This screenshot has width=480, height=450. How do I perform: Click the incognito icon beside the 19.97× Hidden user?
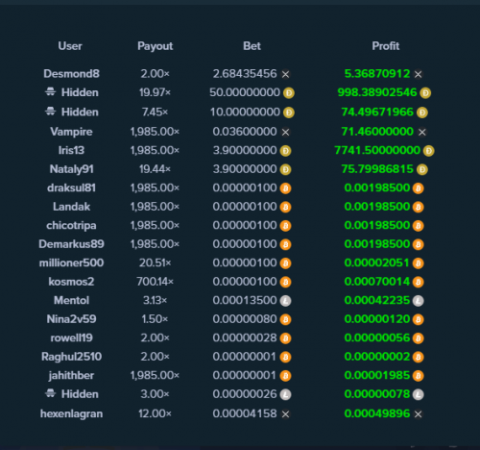tap(50, 92)
